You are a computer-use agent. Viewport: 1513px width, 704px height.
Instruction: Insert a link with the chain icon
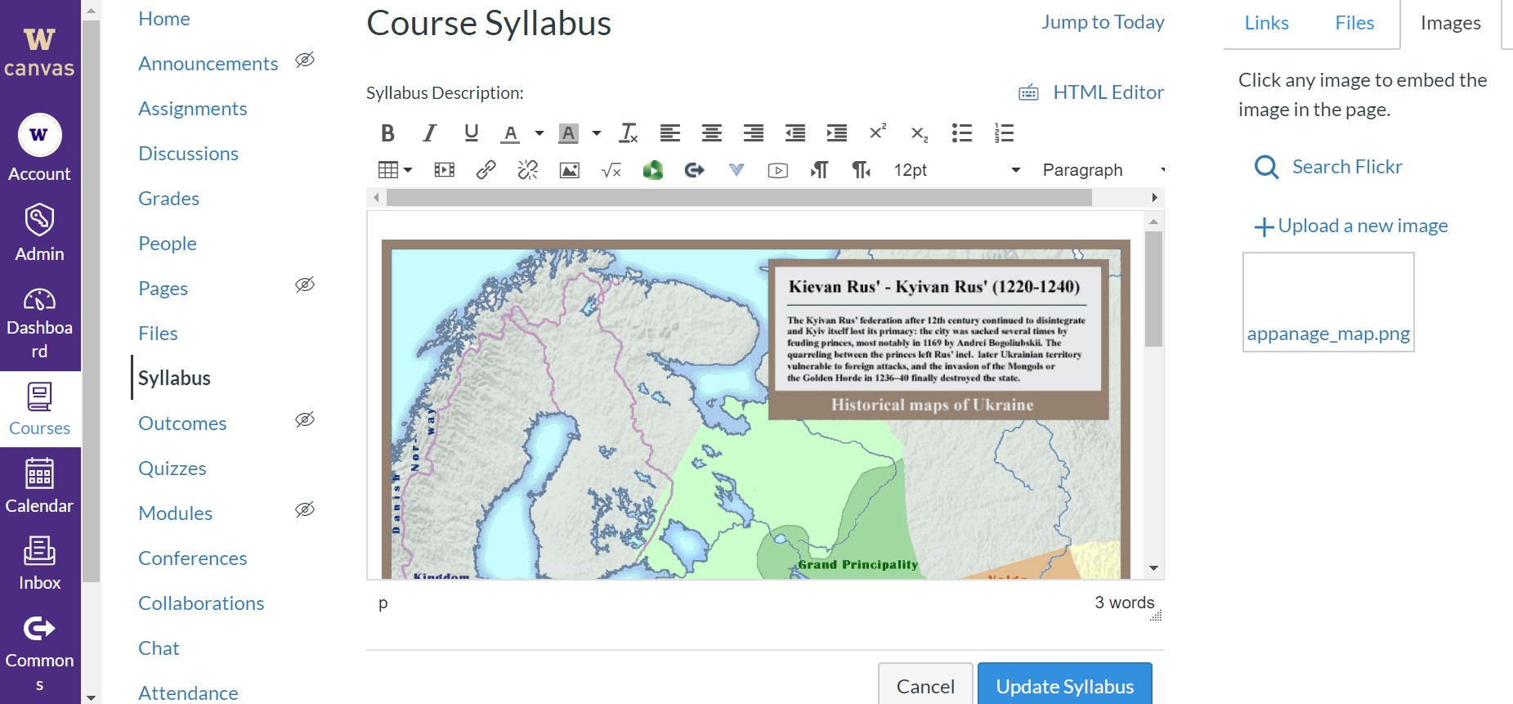click(486, 170)
